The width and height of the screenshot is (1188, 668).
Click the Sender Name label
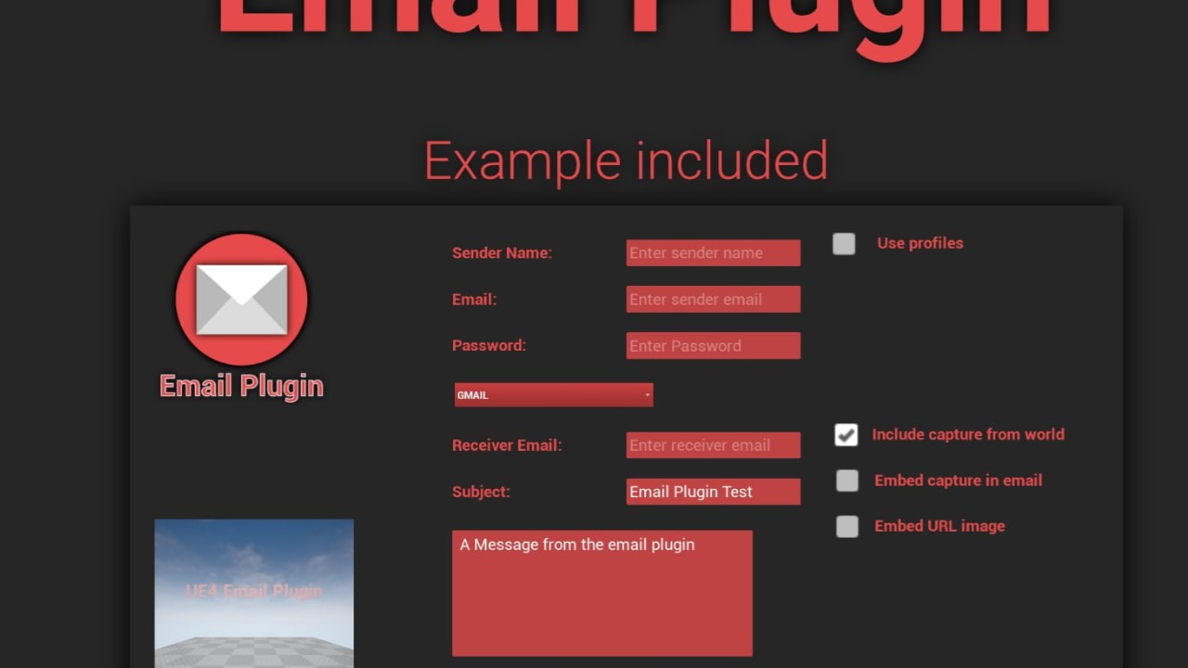501,253
